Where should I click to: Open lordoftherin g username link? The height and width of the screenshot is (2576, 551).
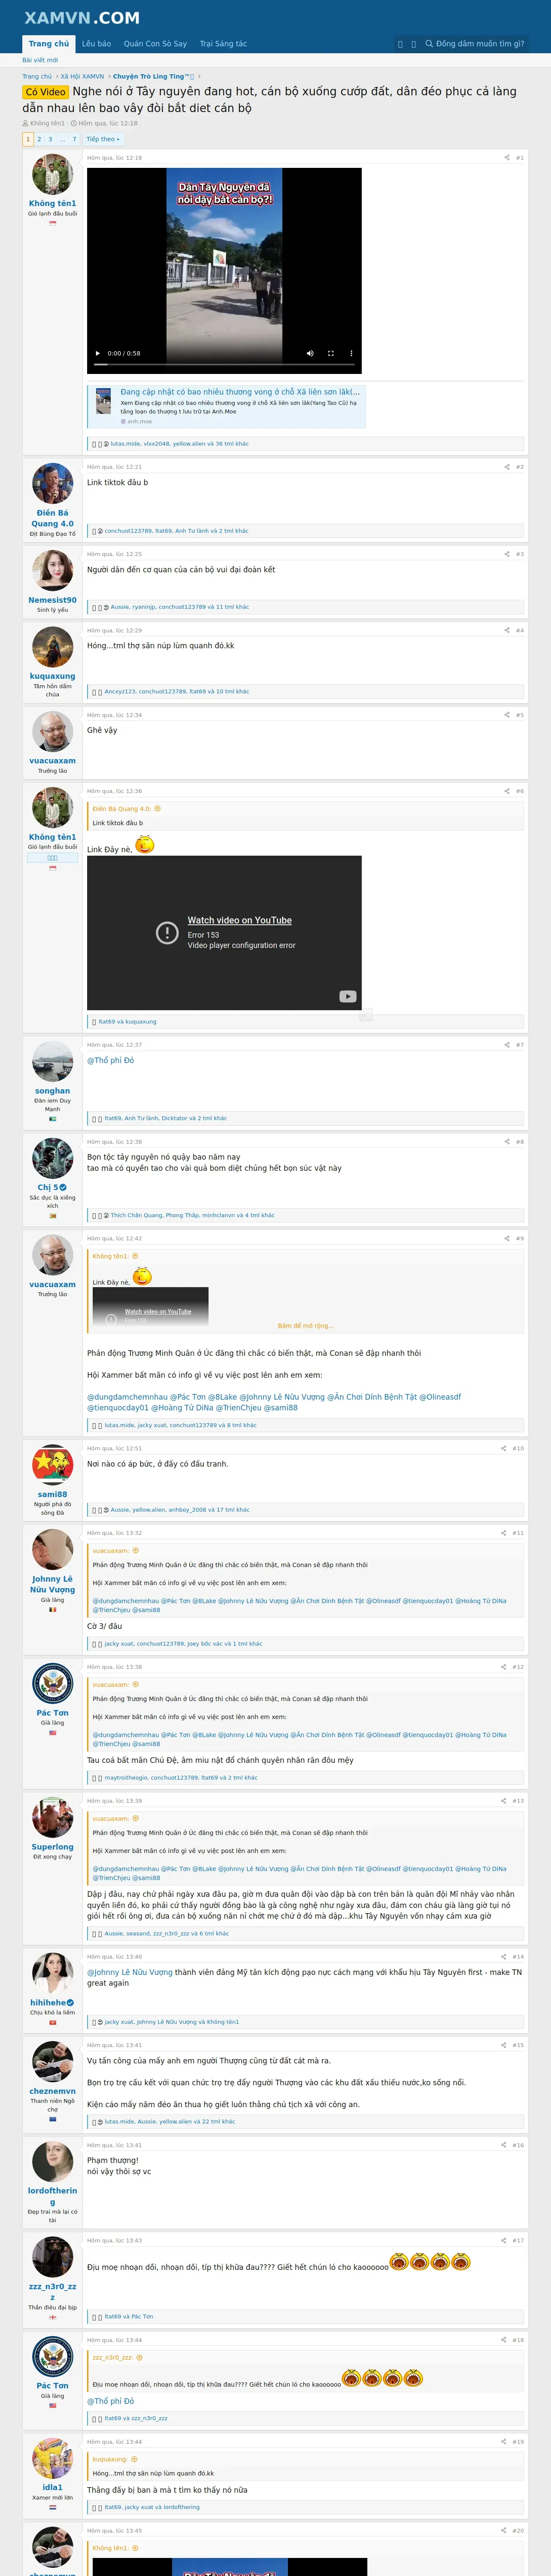coord(52,2196)
